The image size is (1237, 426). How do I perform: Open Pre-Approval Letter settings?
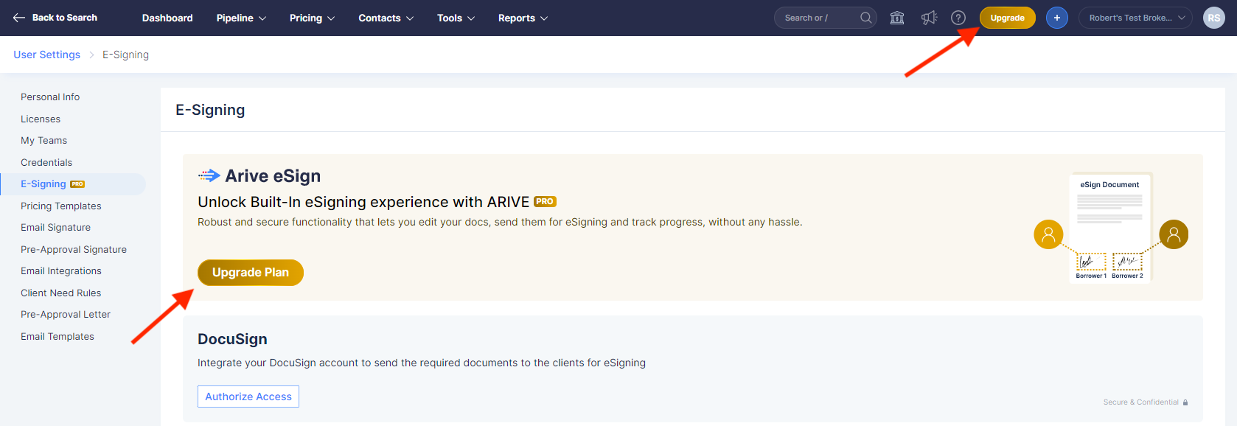tap(66, 315)
